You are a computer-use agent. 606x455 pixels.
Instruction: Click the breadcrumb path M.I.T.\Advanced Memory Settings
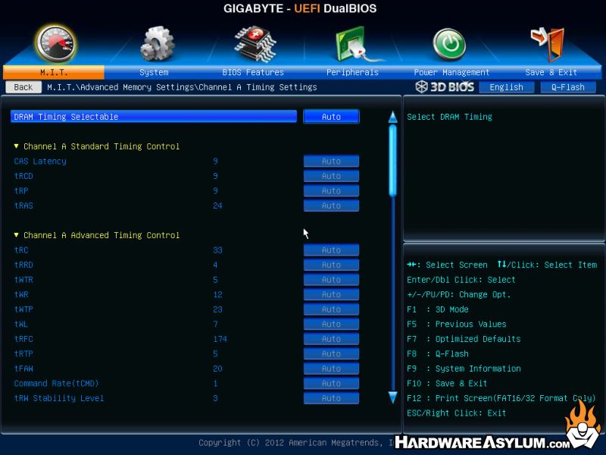pos(120,87)
